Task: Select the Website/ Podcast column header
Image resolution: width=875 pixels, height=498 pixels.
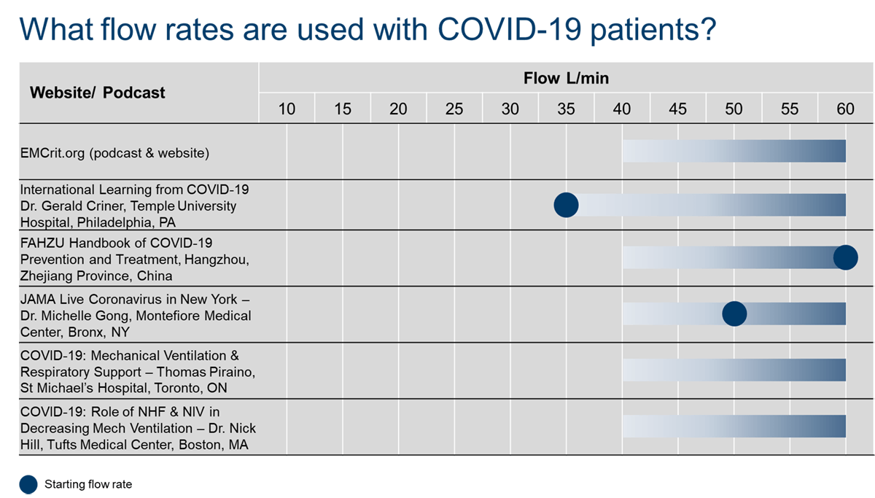Action: pyautogui.click(x=98, y=93)
